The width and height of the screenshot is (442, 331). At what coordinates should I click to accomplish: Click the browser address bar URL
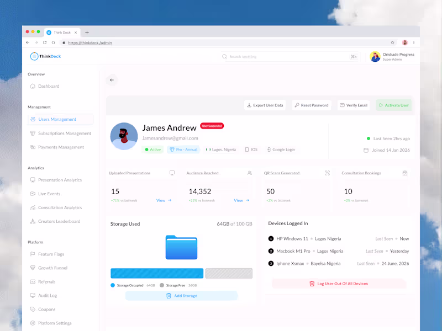(90, 43)
